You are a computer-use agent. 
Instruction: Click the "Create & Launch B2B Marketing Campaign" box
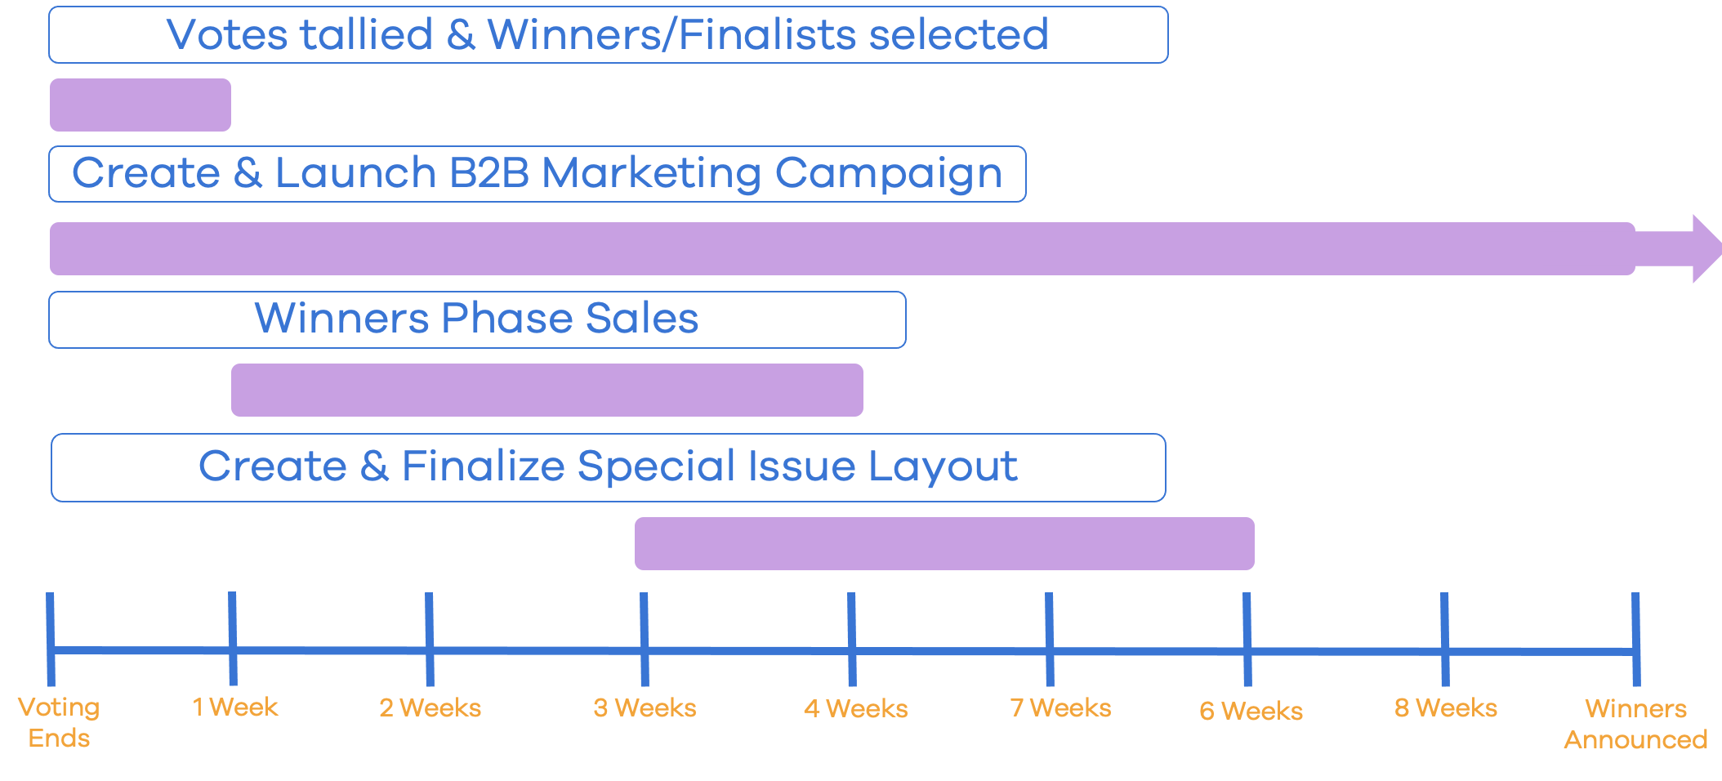coord(537,174)
